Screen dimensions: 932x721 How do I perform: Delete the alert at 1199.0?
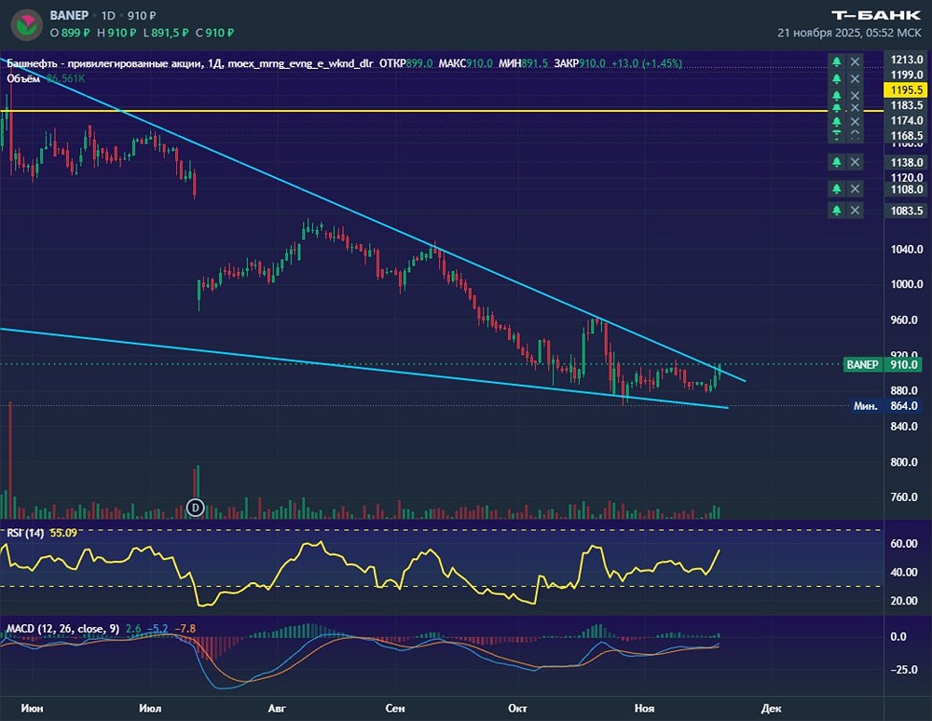click(855, 78)
